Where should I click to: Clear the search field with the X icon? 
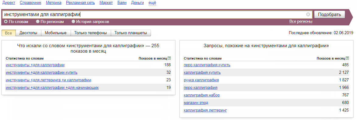pos(308,15)
